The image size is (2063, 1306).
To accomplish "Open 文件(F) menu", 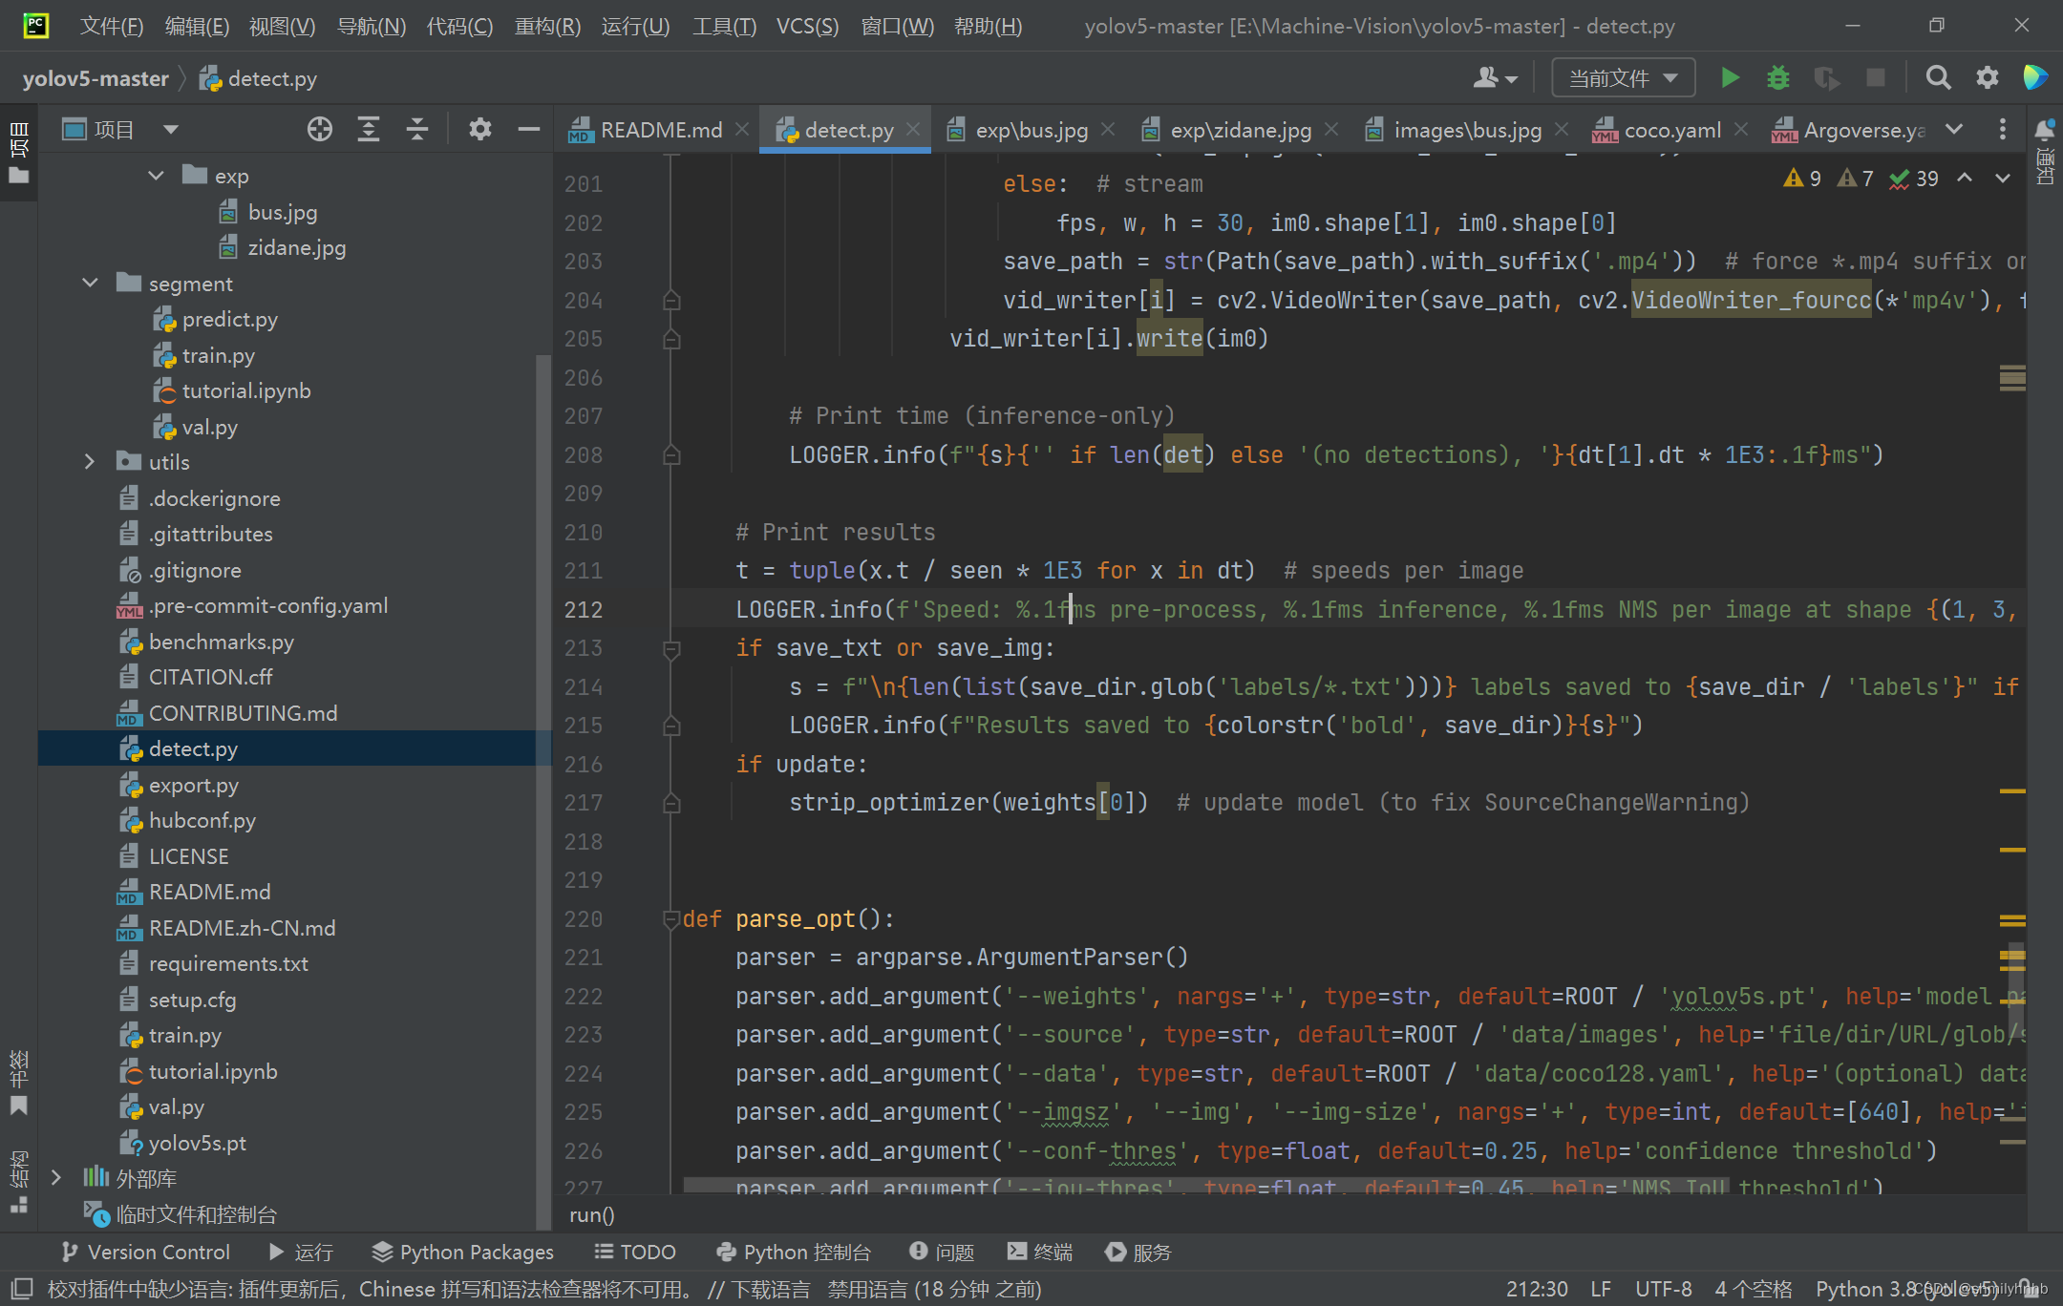I will tap(112, 26).
